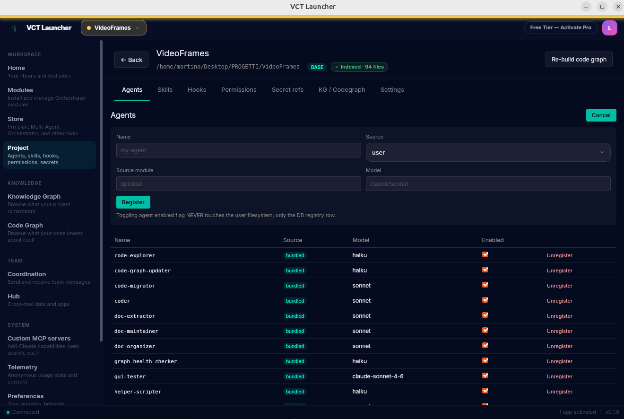Focus the Model input field
The image size is (624, 419).
(488, 183)
